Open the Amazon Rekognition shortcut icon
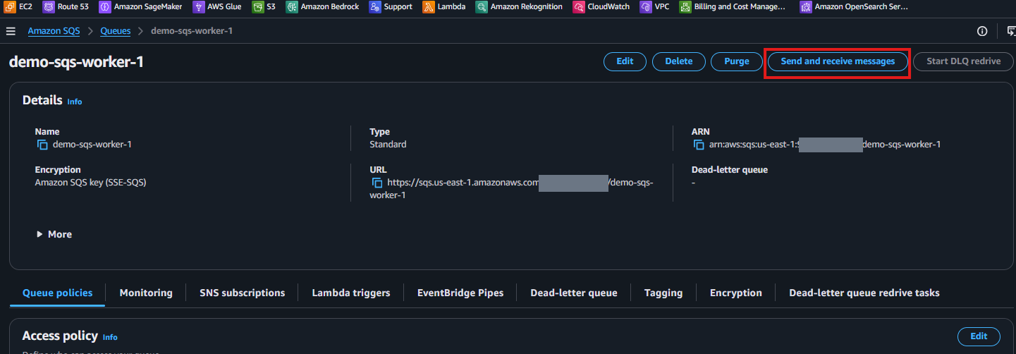This screenshot has width=1016, height=354. click(482, 7)
